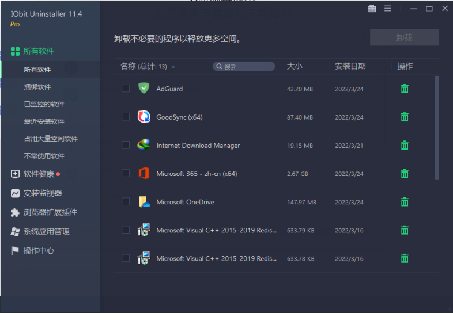
Task: Open the hamburger menu in title bar
Action: [387, 9]
